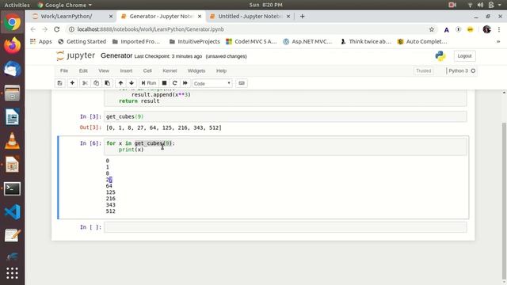507x285 pixels.
Task: Open the Edit menu
Action: click(83, 70)
